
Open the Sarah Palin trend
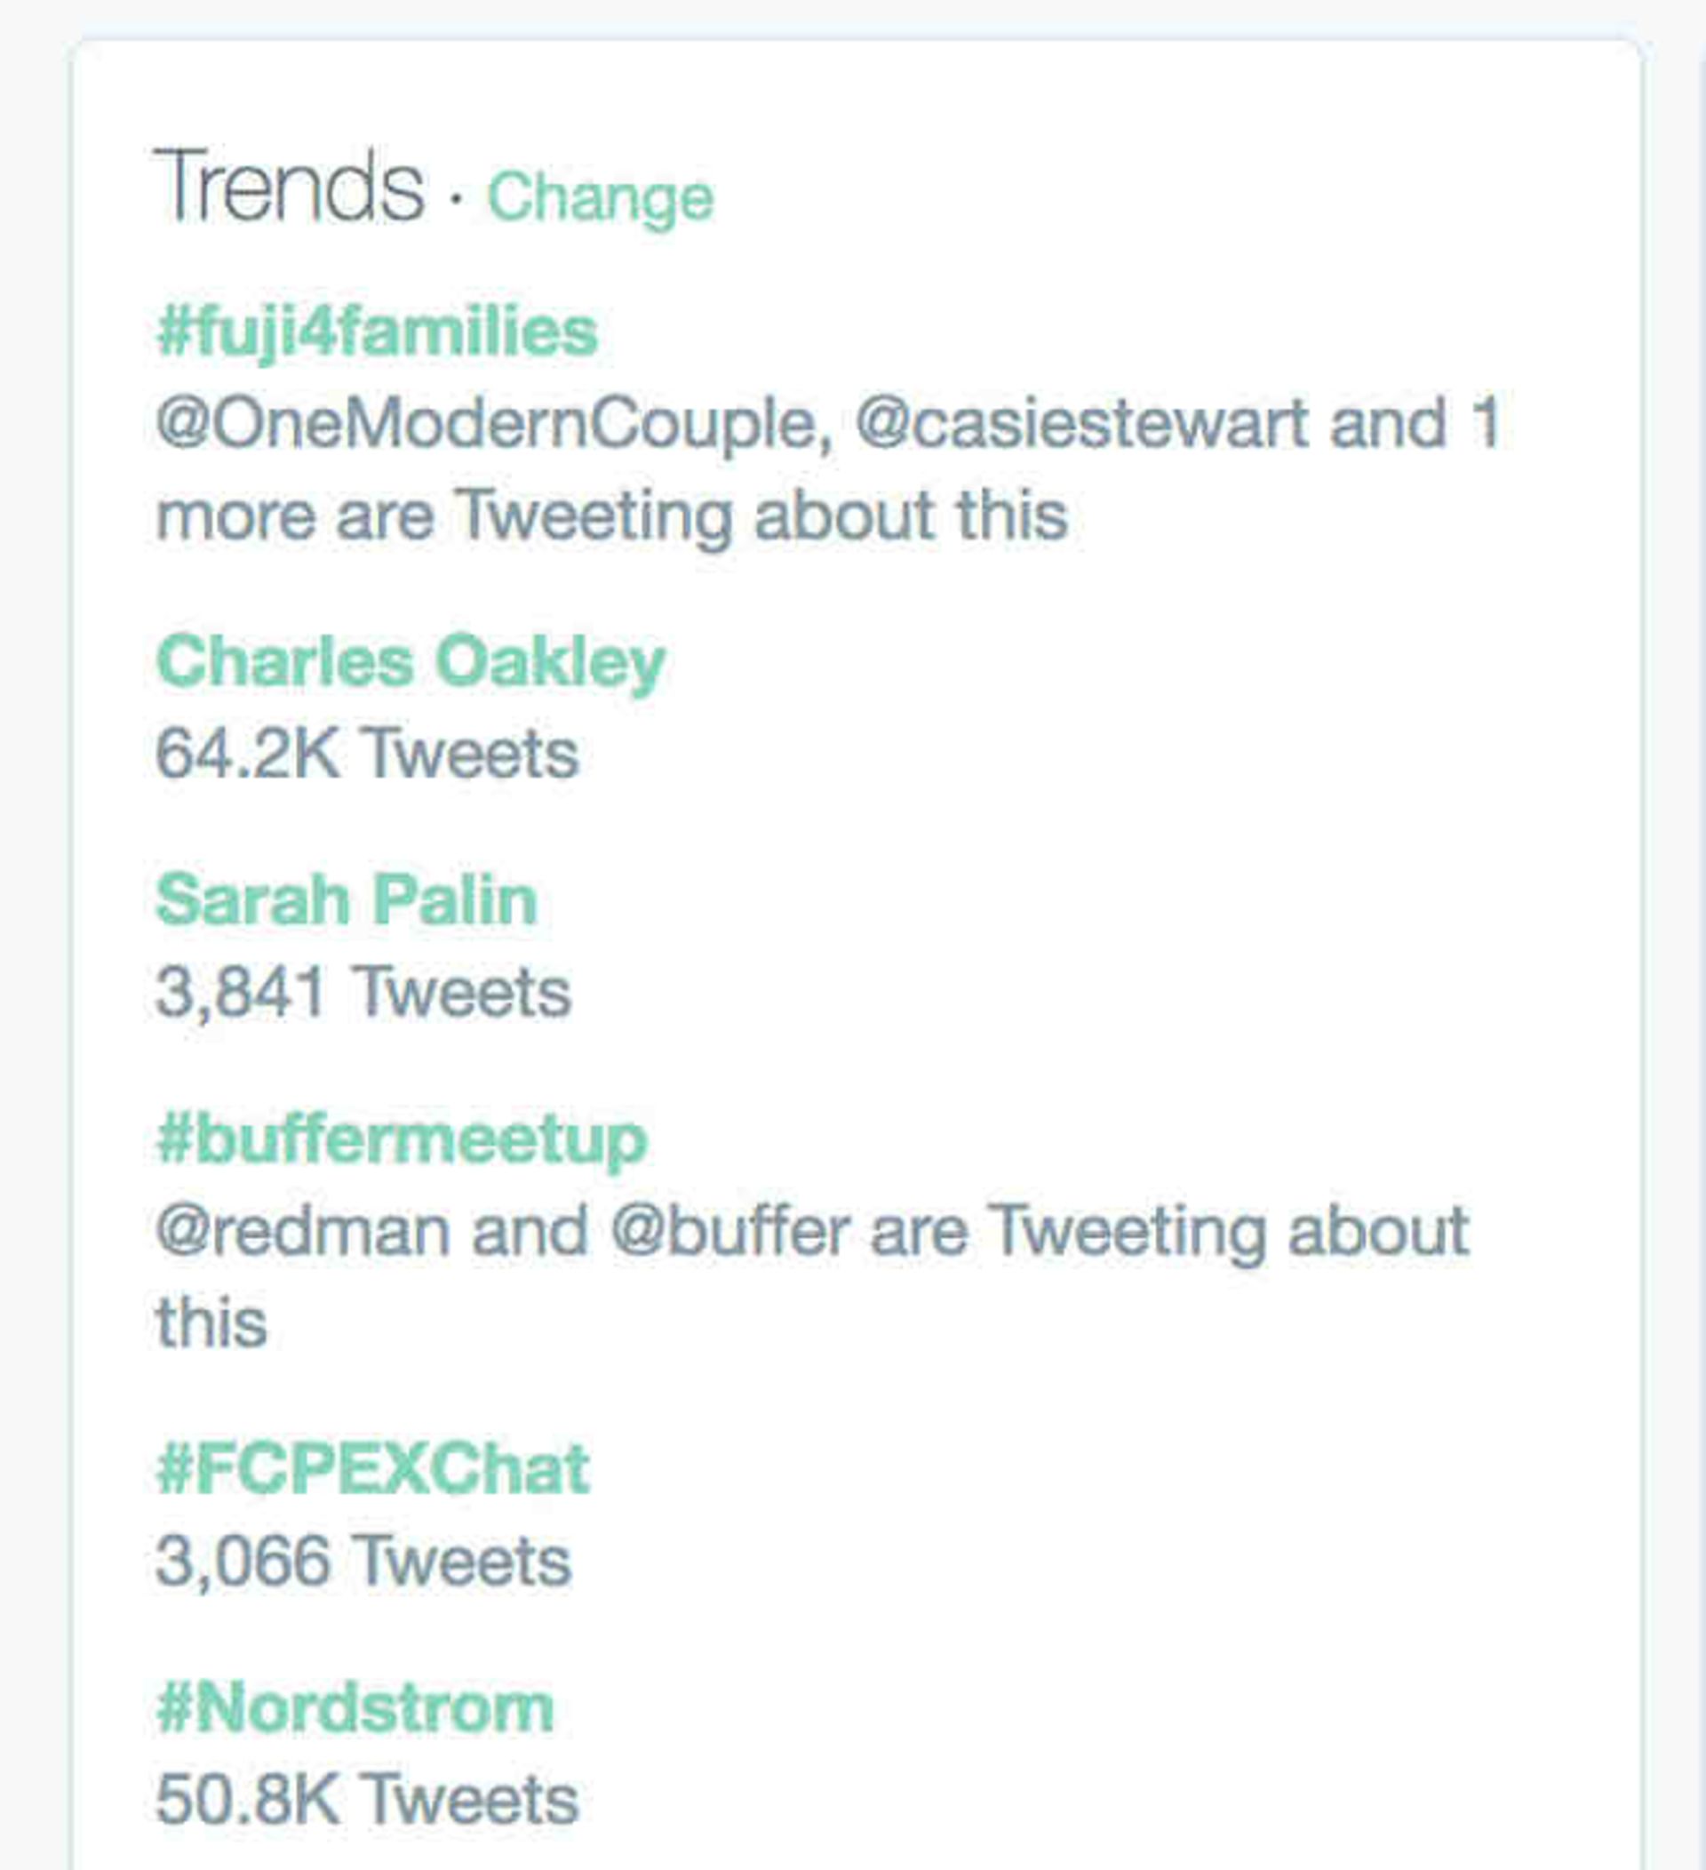(x=347, y=899)
